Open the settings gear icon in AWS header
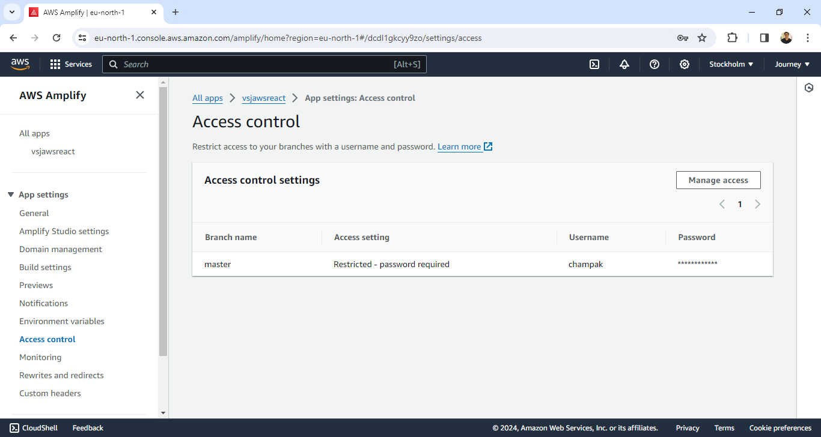The image size is (821, 437). (685, 64)
